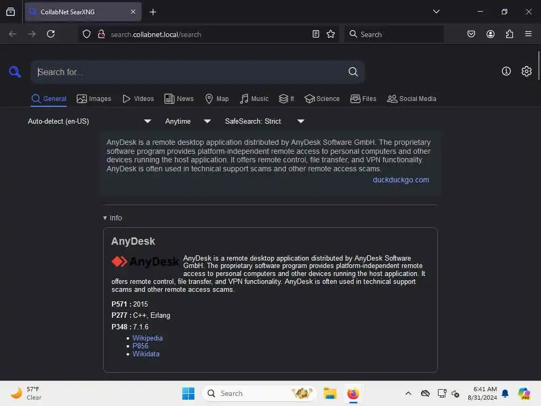Toggle reader view icon
541x406 pixels.
tap(315, 34)
